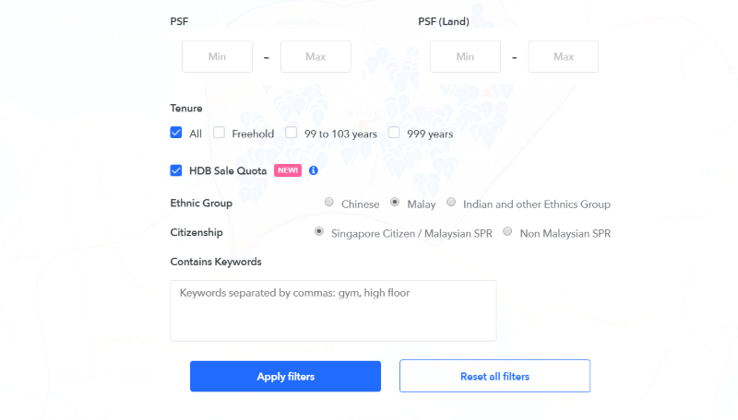The image size is (738, 420).
Task: Click into the PSF Max field
Action: click(315, 56)
